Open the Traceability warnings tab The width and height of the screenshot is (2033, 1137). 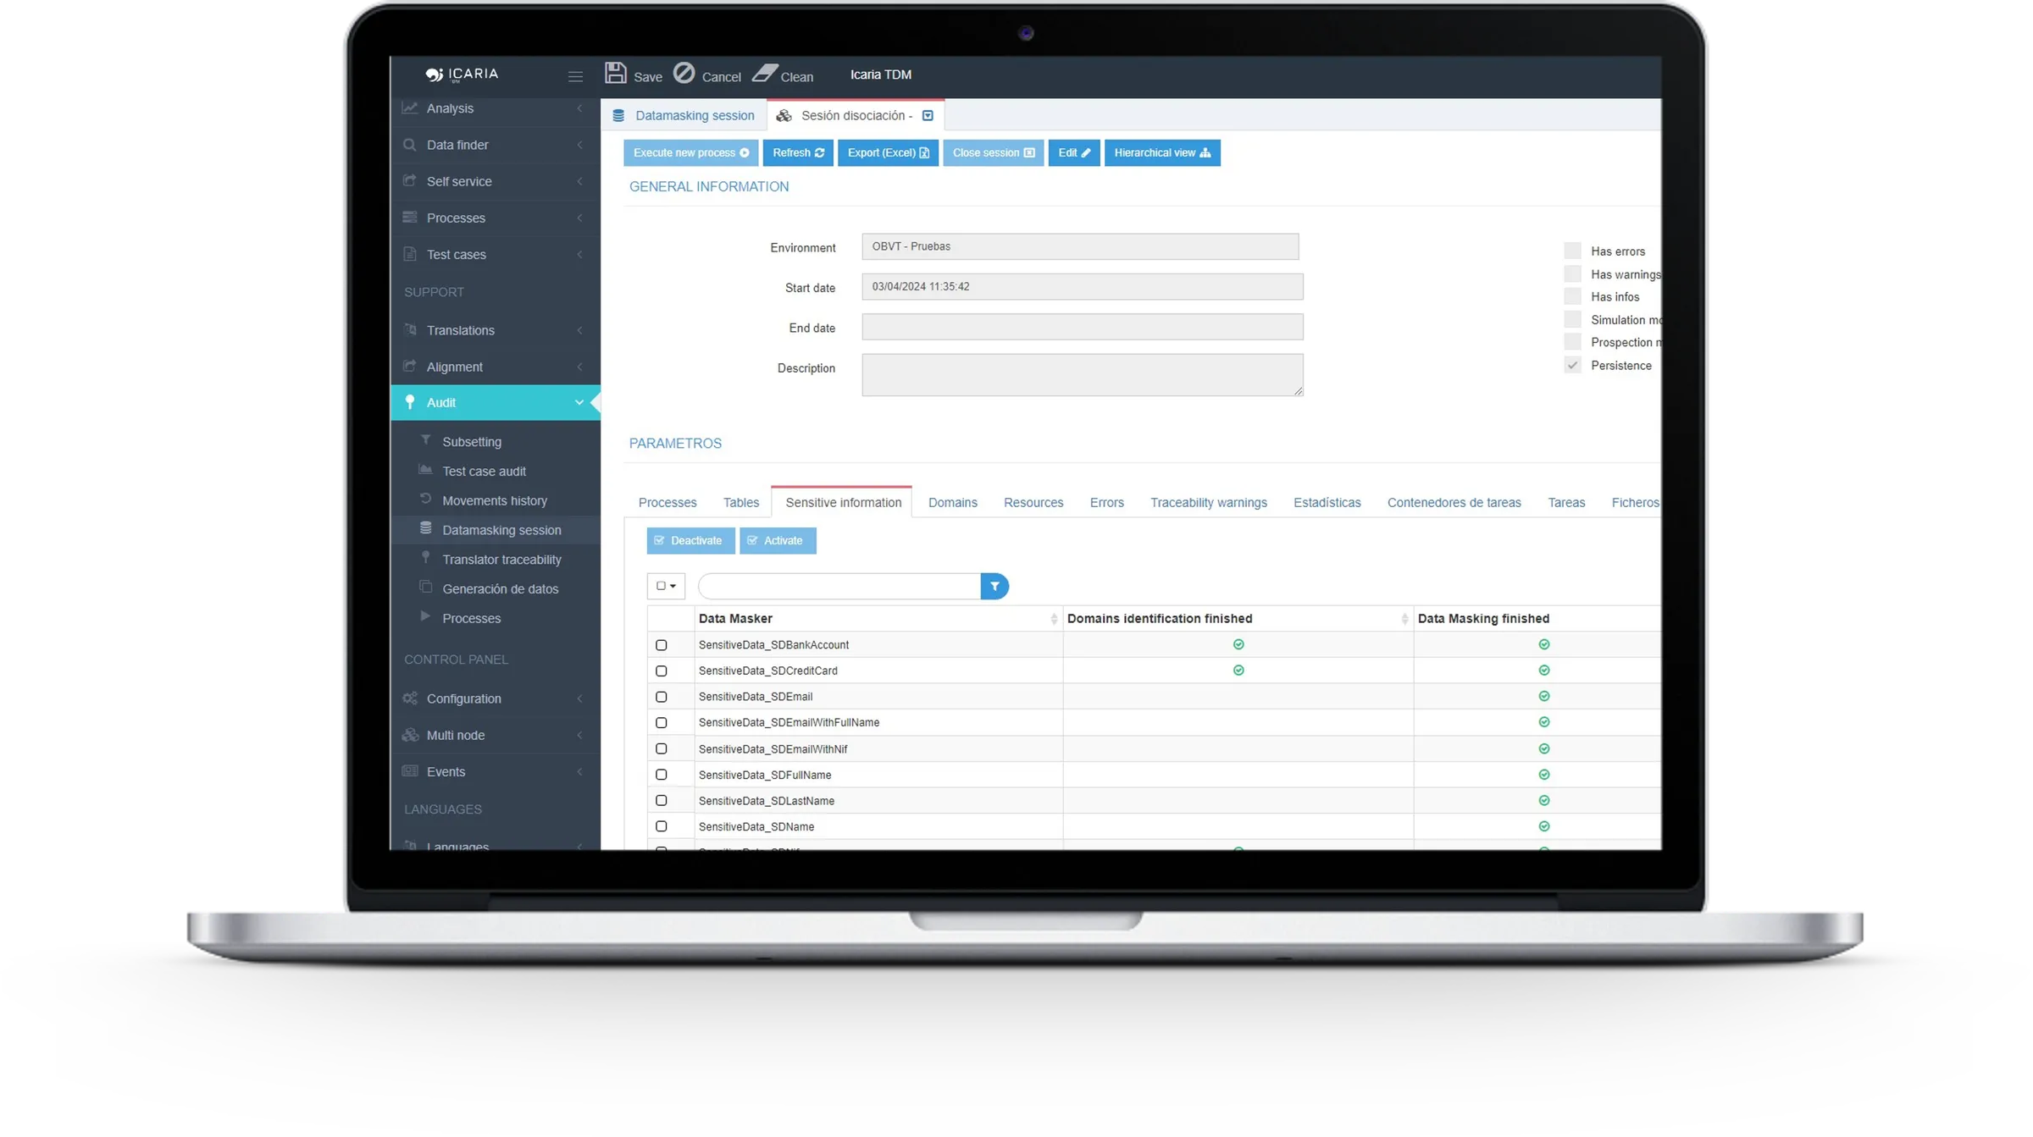pyautogui.click(x=1208, y=503)
